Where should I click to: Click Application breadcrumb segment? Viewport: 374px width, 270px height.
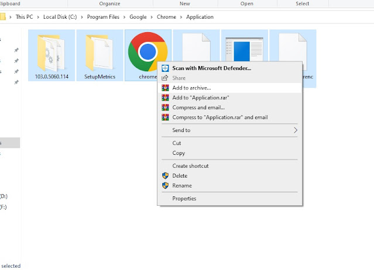coord(200,17)
